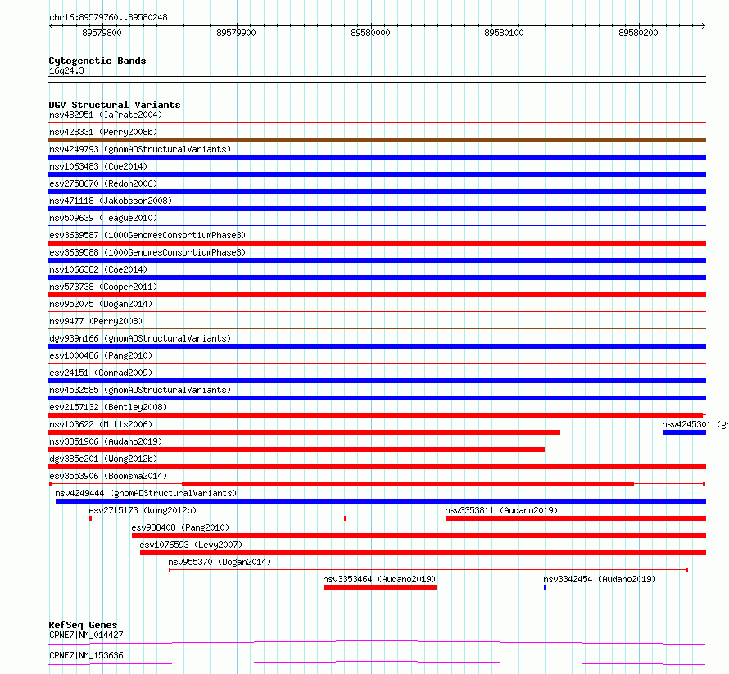This screenshot has width=729, height=674.
Task: Click chr16:89579760..89580248 coordinate text
Action: point(108,17)
